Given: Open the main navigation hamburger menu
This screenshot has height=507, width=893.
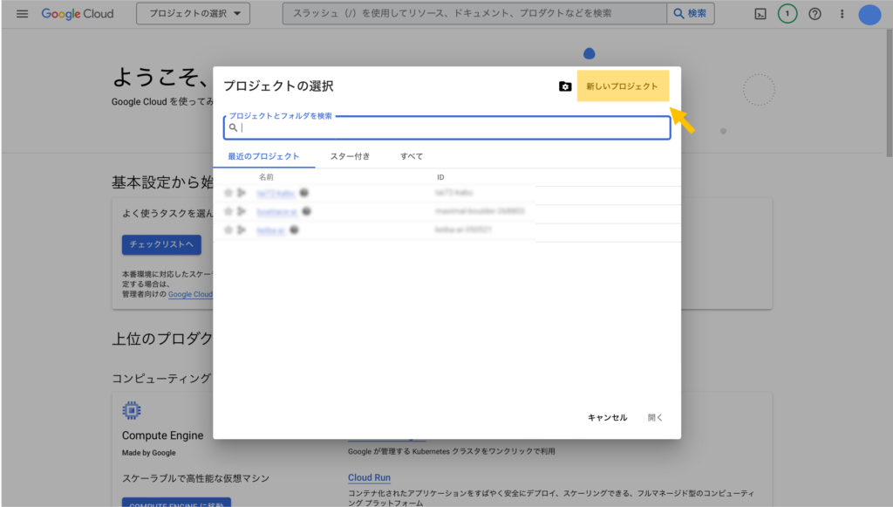Looking at the screenshot, I should tap(22, 14).
